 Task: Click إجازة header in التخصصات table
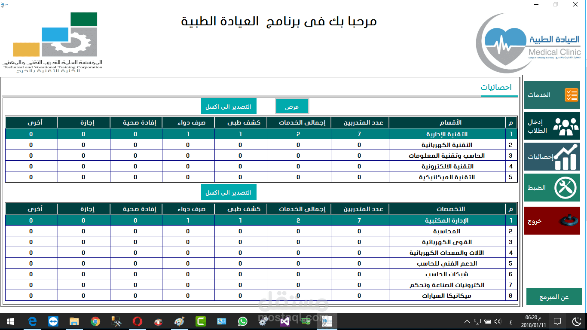[83, 209]
